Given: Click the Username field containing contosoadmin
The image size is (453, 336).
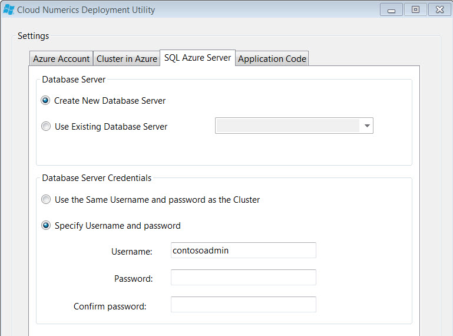Looking at the screenshot, I should click(243, 251).
